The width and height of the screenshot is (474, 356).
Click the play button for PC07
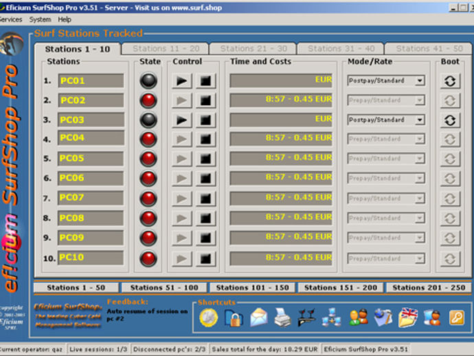pos(181,199)
